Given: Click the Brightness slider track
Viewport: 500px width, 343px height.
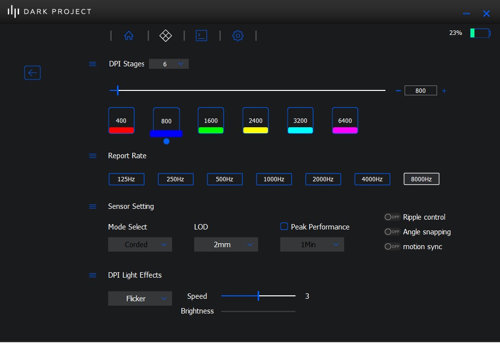Looking at the screenshot, I should coord(258,312).
